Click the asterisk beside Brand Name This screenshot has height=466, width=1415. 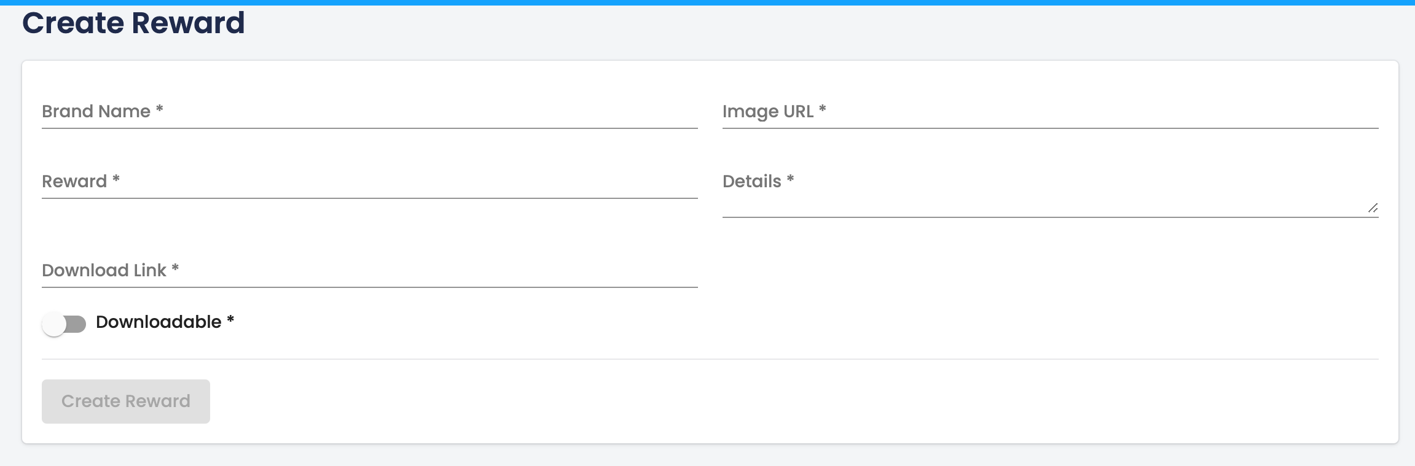[159, 109]
